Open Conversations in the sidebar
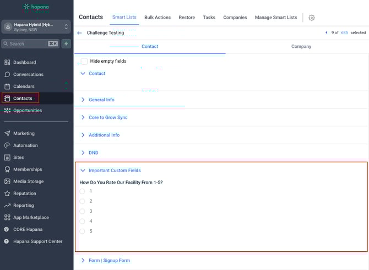This screenshot has width=369, height=270. click(28, 74)
